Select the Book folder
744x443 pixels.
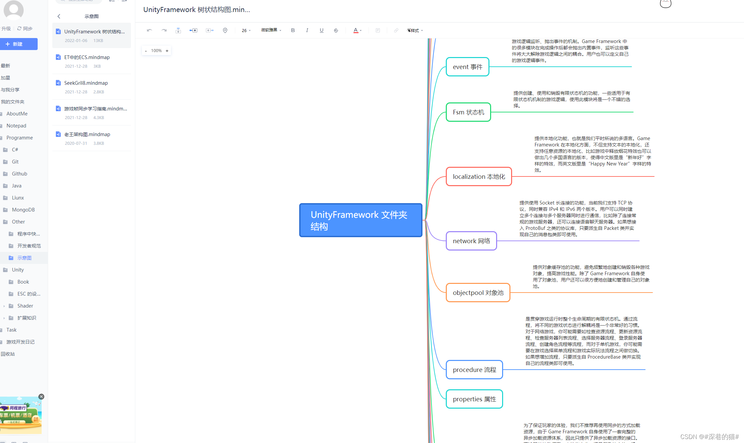tap(23, 282)
